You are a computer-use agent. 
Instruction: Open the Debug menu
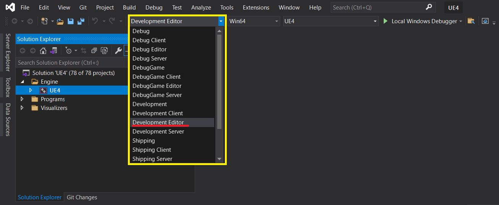[x=154, y=7]
